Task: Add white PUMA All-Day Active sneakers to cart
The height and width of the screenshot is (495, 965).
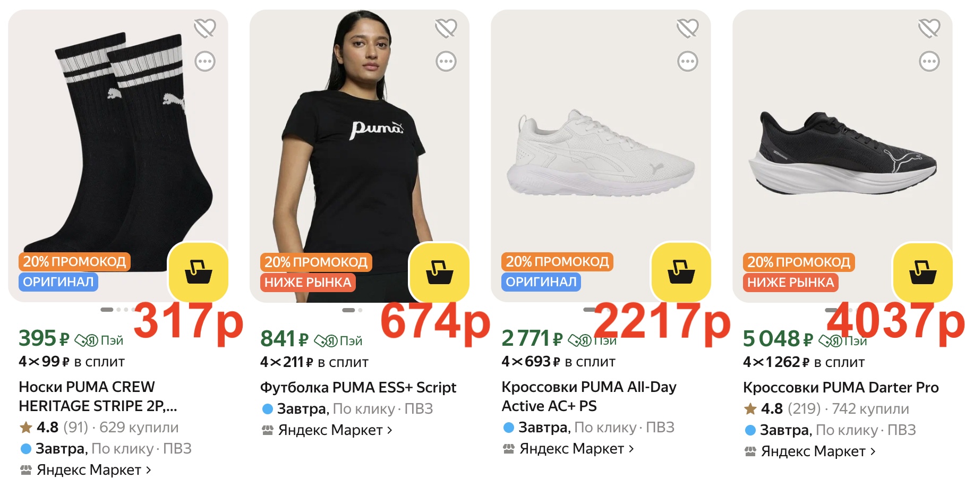Action: (x=681, y=271)
